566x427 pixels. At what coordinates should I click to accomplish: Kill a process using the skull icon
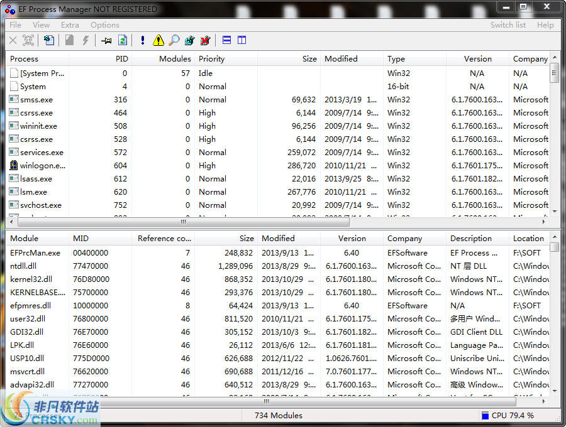click(x=28, y=40)
